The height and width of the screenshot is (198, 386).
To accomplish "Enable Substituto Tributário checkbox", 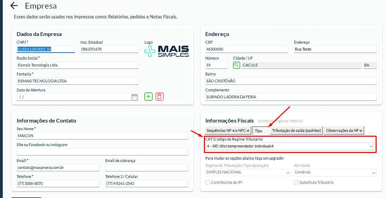I will (296, 182).
